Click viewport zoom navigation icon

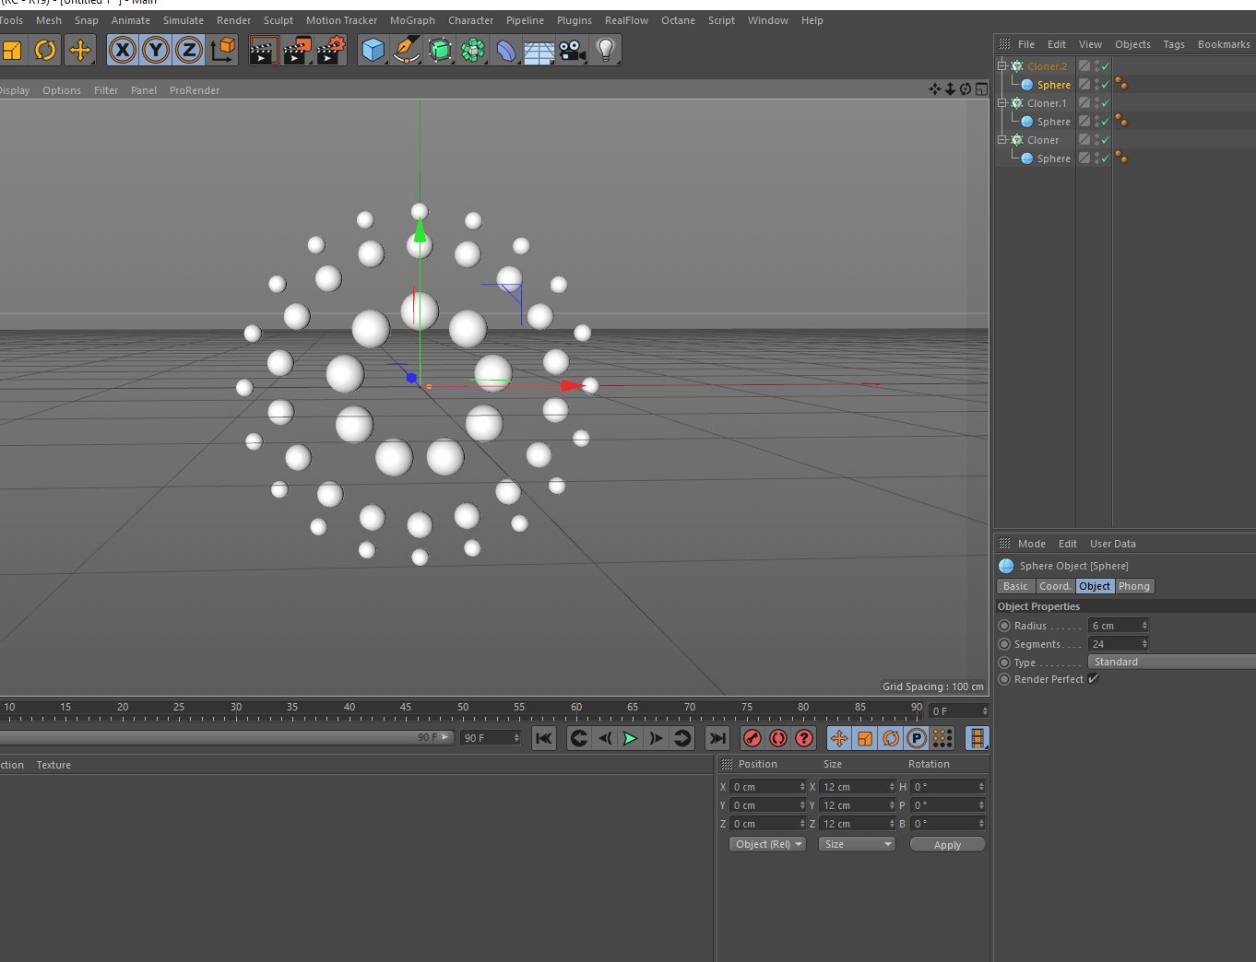[x=950, y=89]
